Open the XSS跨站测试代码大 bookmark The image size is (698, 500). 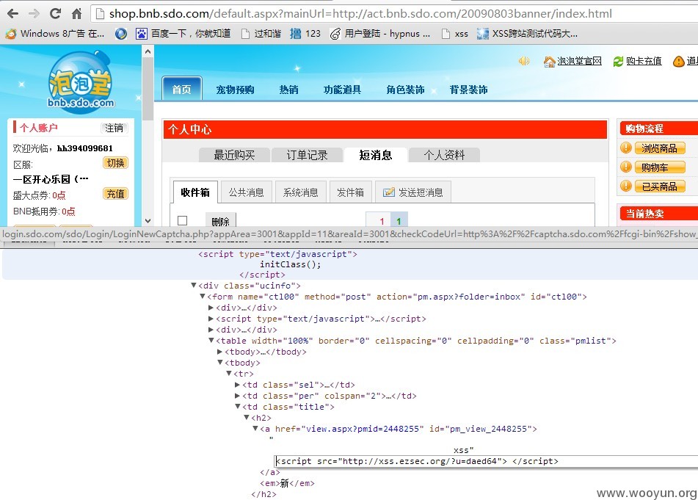click(x=527, y=33)
